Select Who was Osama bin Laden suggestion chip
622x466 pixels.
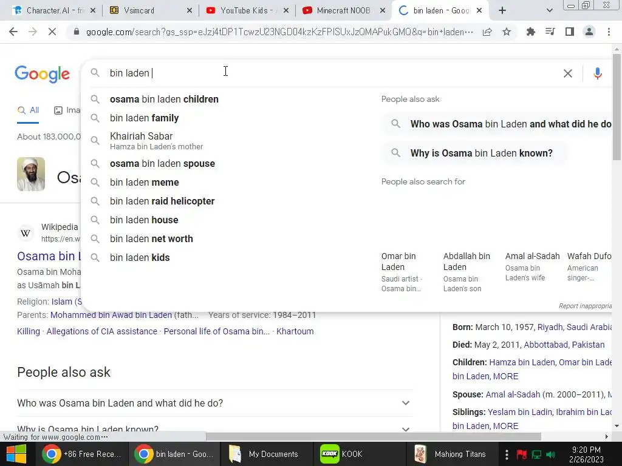(498, 124)
